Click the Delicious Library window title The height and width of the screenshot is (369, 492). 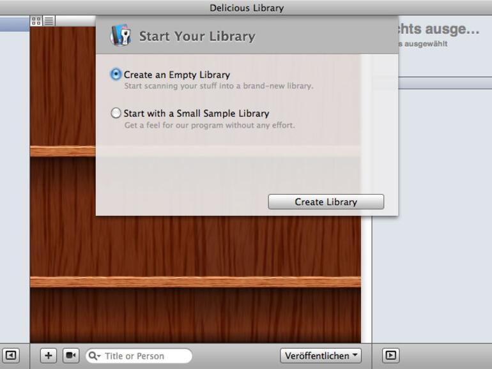point(247,8)
